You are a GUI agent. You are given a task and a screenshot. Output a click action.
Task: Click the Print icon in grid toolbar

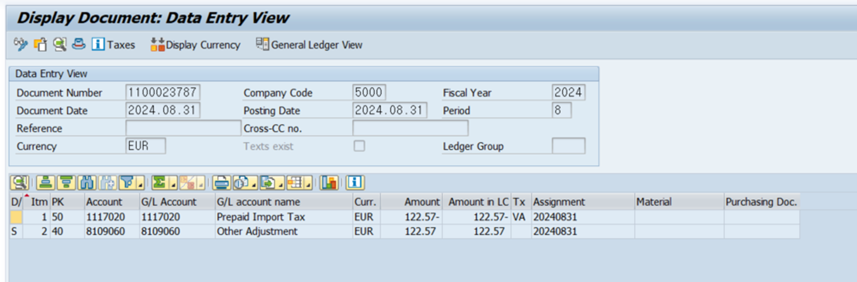[x=222, y=182]
